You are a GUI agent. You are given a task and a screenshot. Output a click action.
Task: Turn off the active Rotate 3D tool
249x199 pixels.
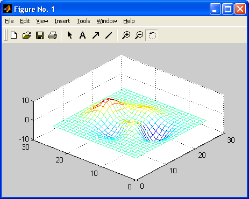pos(152,35)
